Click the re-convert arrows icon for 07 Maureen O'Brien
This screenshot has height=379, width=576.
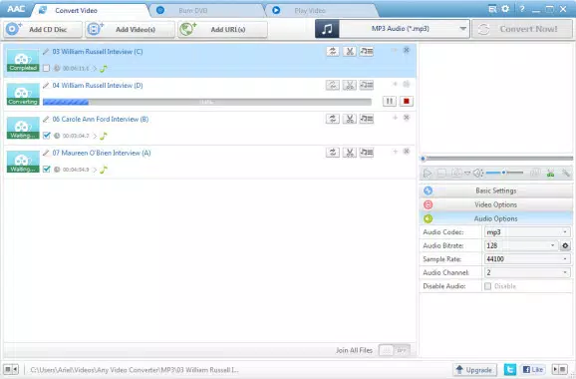point(333,153)
